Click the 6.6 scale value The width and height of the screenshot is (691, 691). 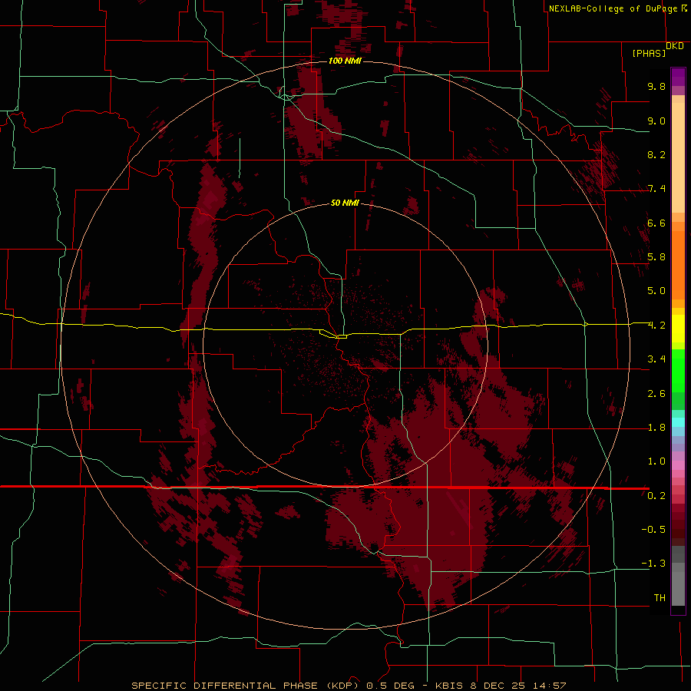coord(656,223)
